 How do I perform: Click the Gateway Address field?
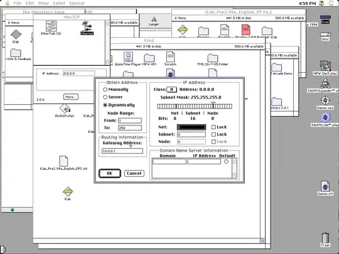(x=122, y=151)
